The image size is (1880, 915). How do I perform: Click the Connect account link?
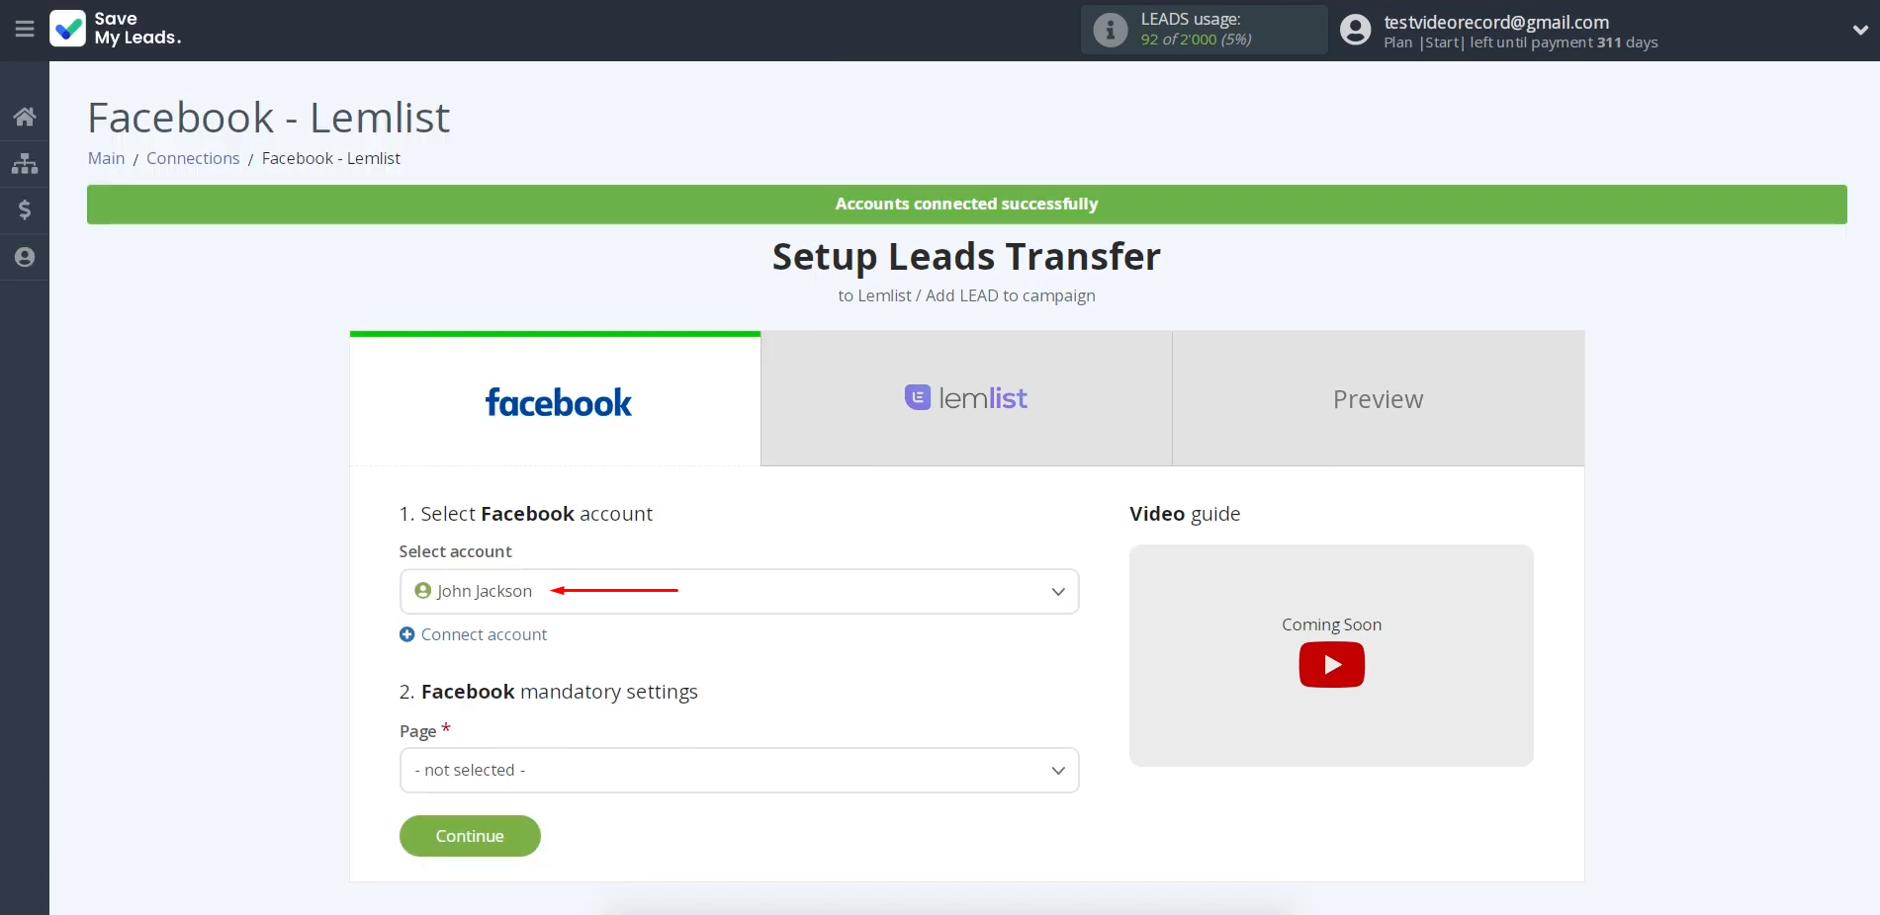click(484, 634)
